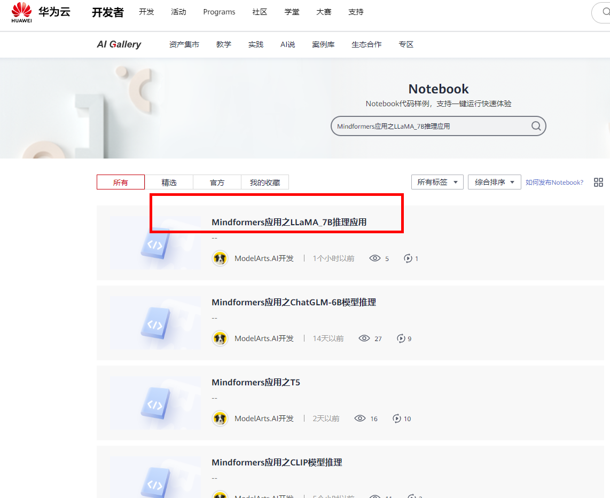Select the 所有 tab

tap(121, 183)
